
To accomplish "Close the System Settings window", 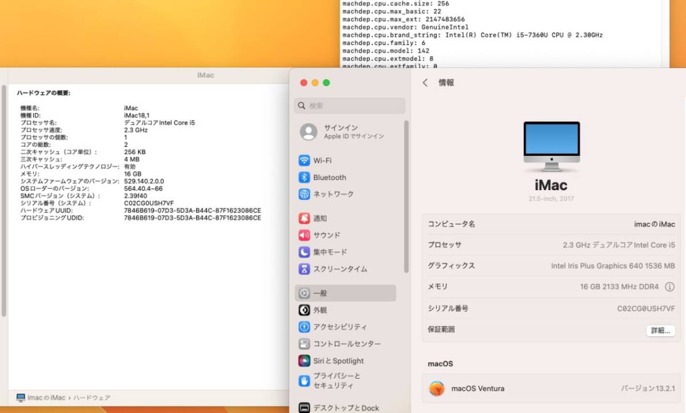I will click(x=304, y=83).
